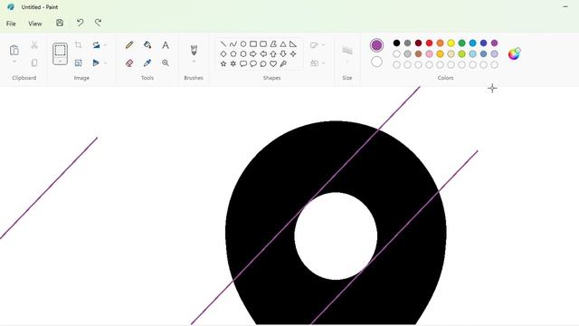Screen dimensions: 579x326
Task: Select the oval callout shape
Action: (x=253, y=64)
